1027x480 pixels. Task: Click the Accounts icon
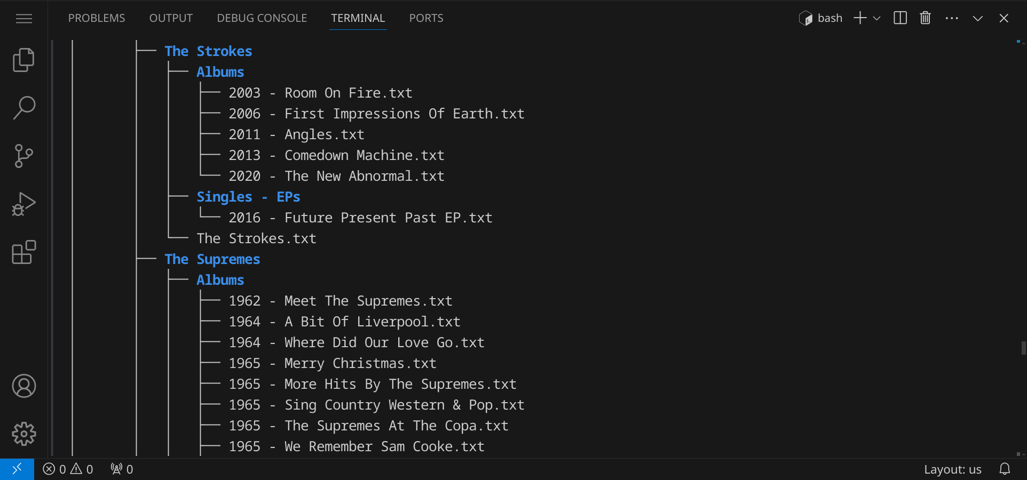pos(23,386)
